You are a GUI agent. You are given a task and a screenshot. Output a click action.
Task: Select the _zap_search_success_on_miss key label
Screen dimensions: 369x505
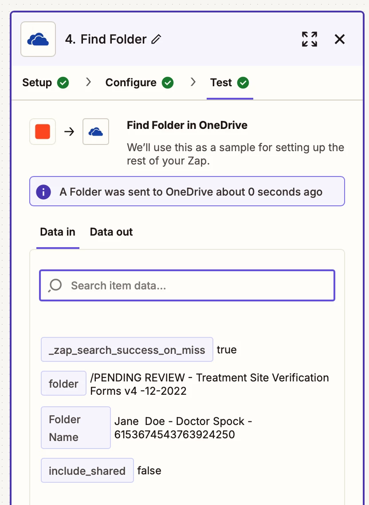pyautogui.click(x=127, y=350)
